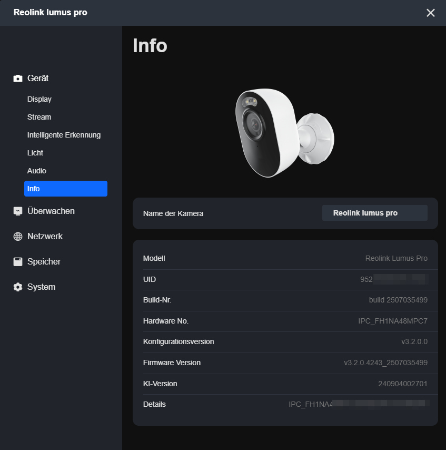446x450 pixels.
Task: Expand the Überwachen section
Action: [x=51, y=211]
